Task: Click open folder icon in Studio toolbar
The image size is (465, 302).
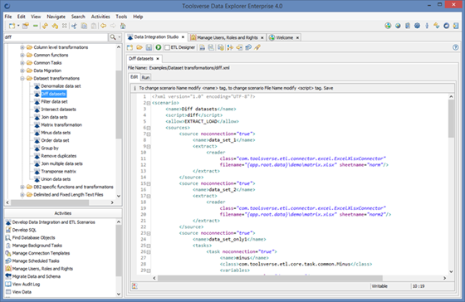Action: [x=139, y=47]
